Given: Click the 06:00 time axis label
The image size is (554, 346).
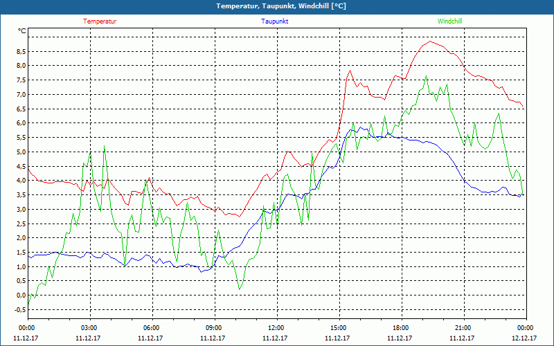Looking at the screenshot, I should pyautogui.click(x=152, y=328).
